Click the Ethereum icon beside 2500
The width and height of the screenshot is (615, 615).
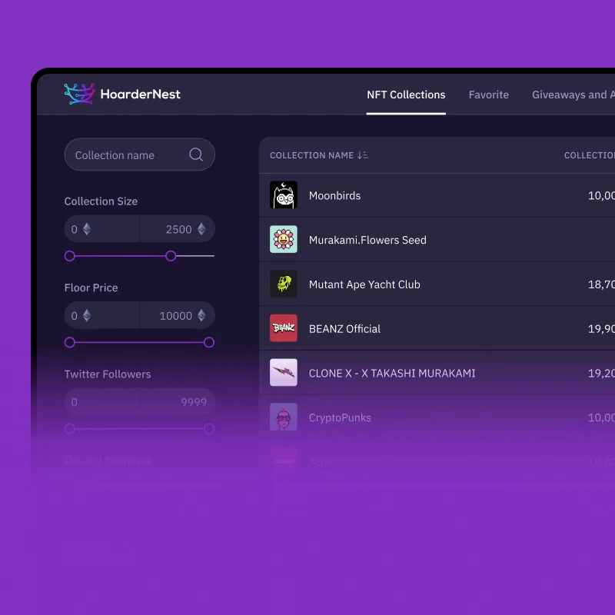click(x=201, y=229)
